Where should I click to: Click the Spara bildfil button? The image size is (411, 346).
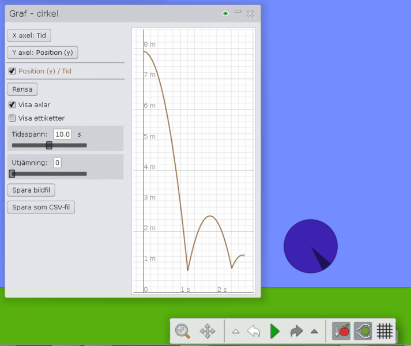click(31, 190)
